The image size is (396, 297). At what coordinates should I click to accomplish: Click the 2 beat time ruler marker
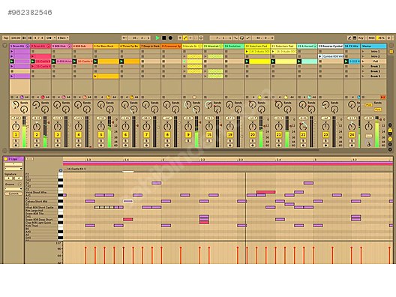click(x=163, y=160)
